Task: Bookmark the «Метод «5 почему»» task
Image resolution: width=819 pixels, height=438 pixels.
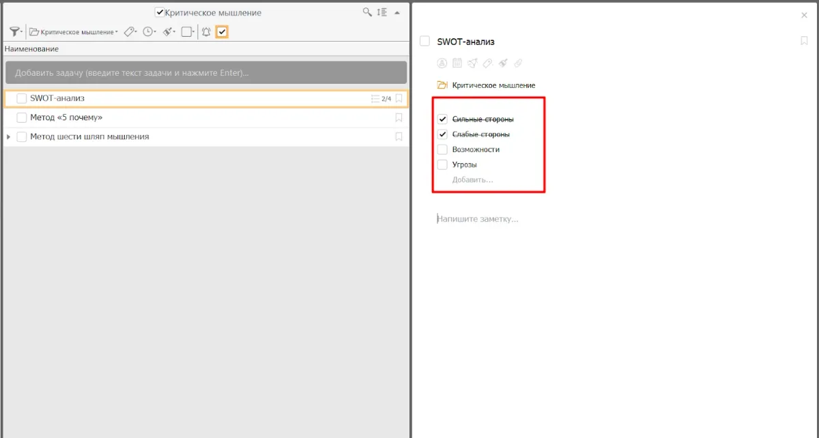Action: 399,117
